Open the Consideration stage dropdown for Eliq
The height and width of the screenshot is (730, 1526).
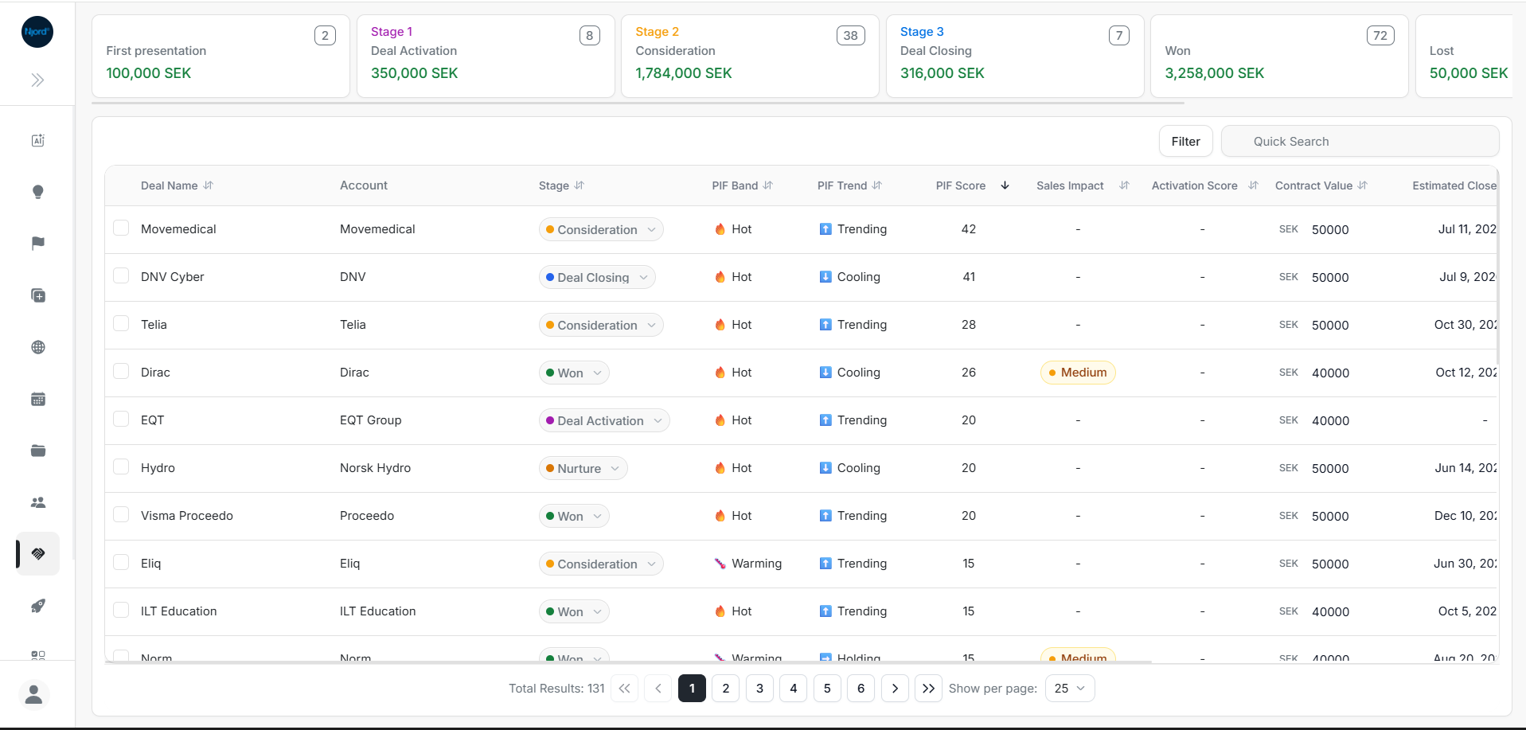(601, 564)
